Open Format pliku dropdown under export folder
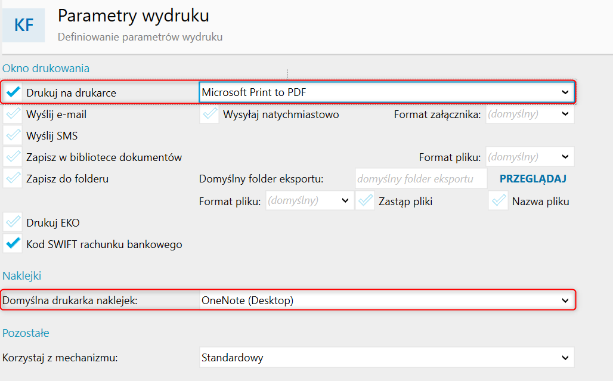 coord(309,201)
